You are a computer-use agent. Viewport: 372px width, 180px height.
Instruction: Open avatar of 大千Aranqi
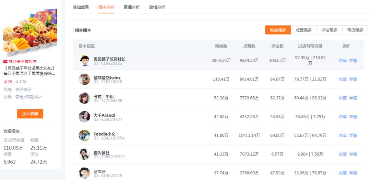coord(84,117)
